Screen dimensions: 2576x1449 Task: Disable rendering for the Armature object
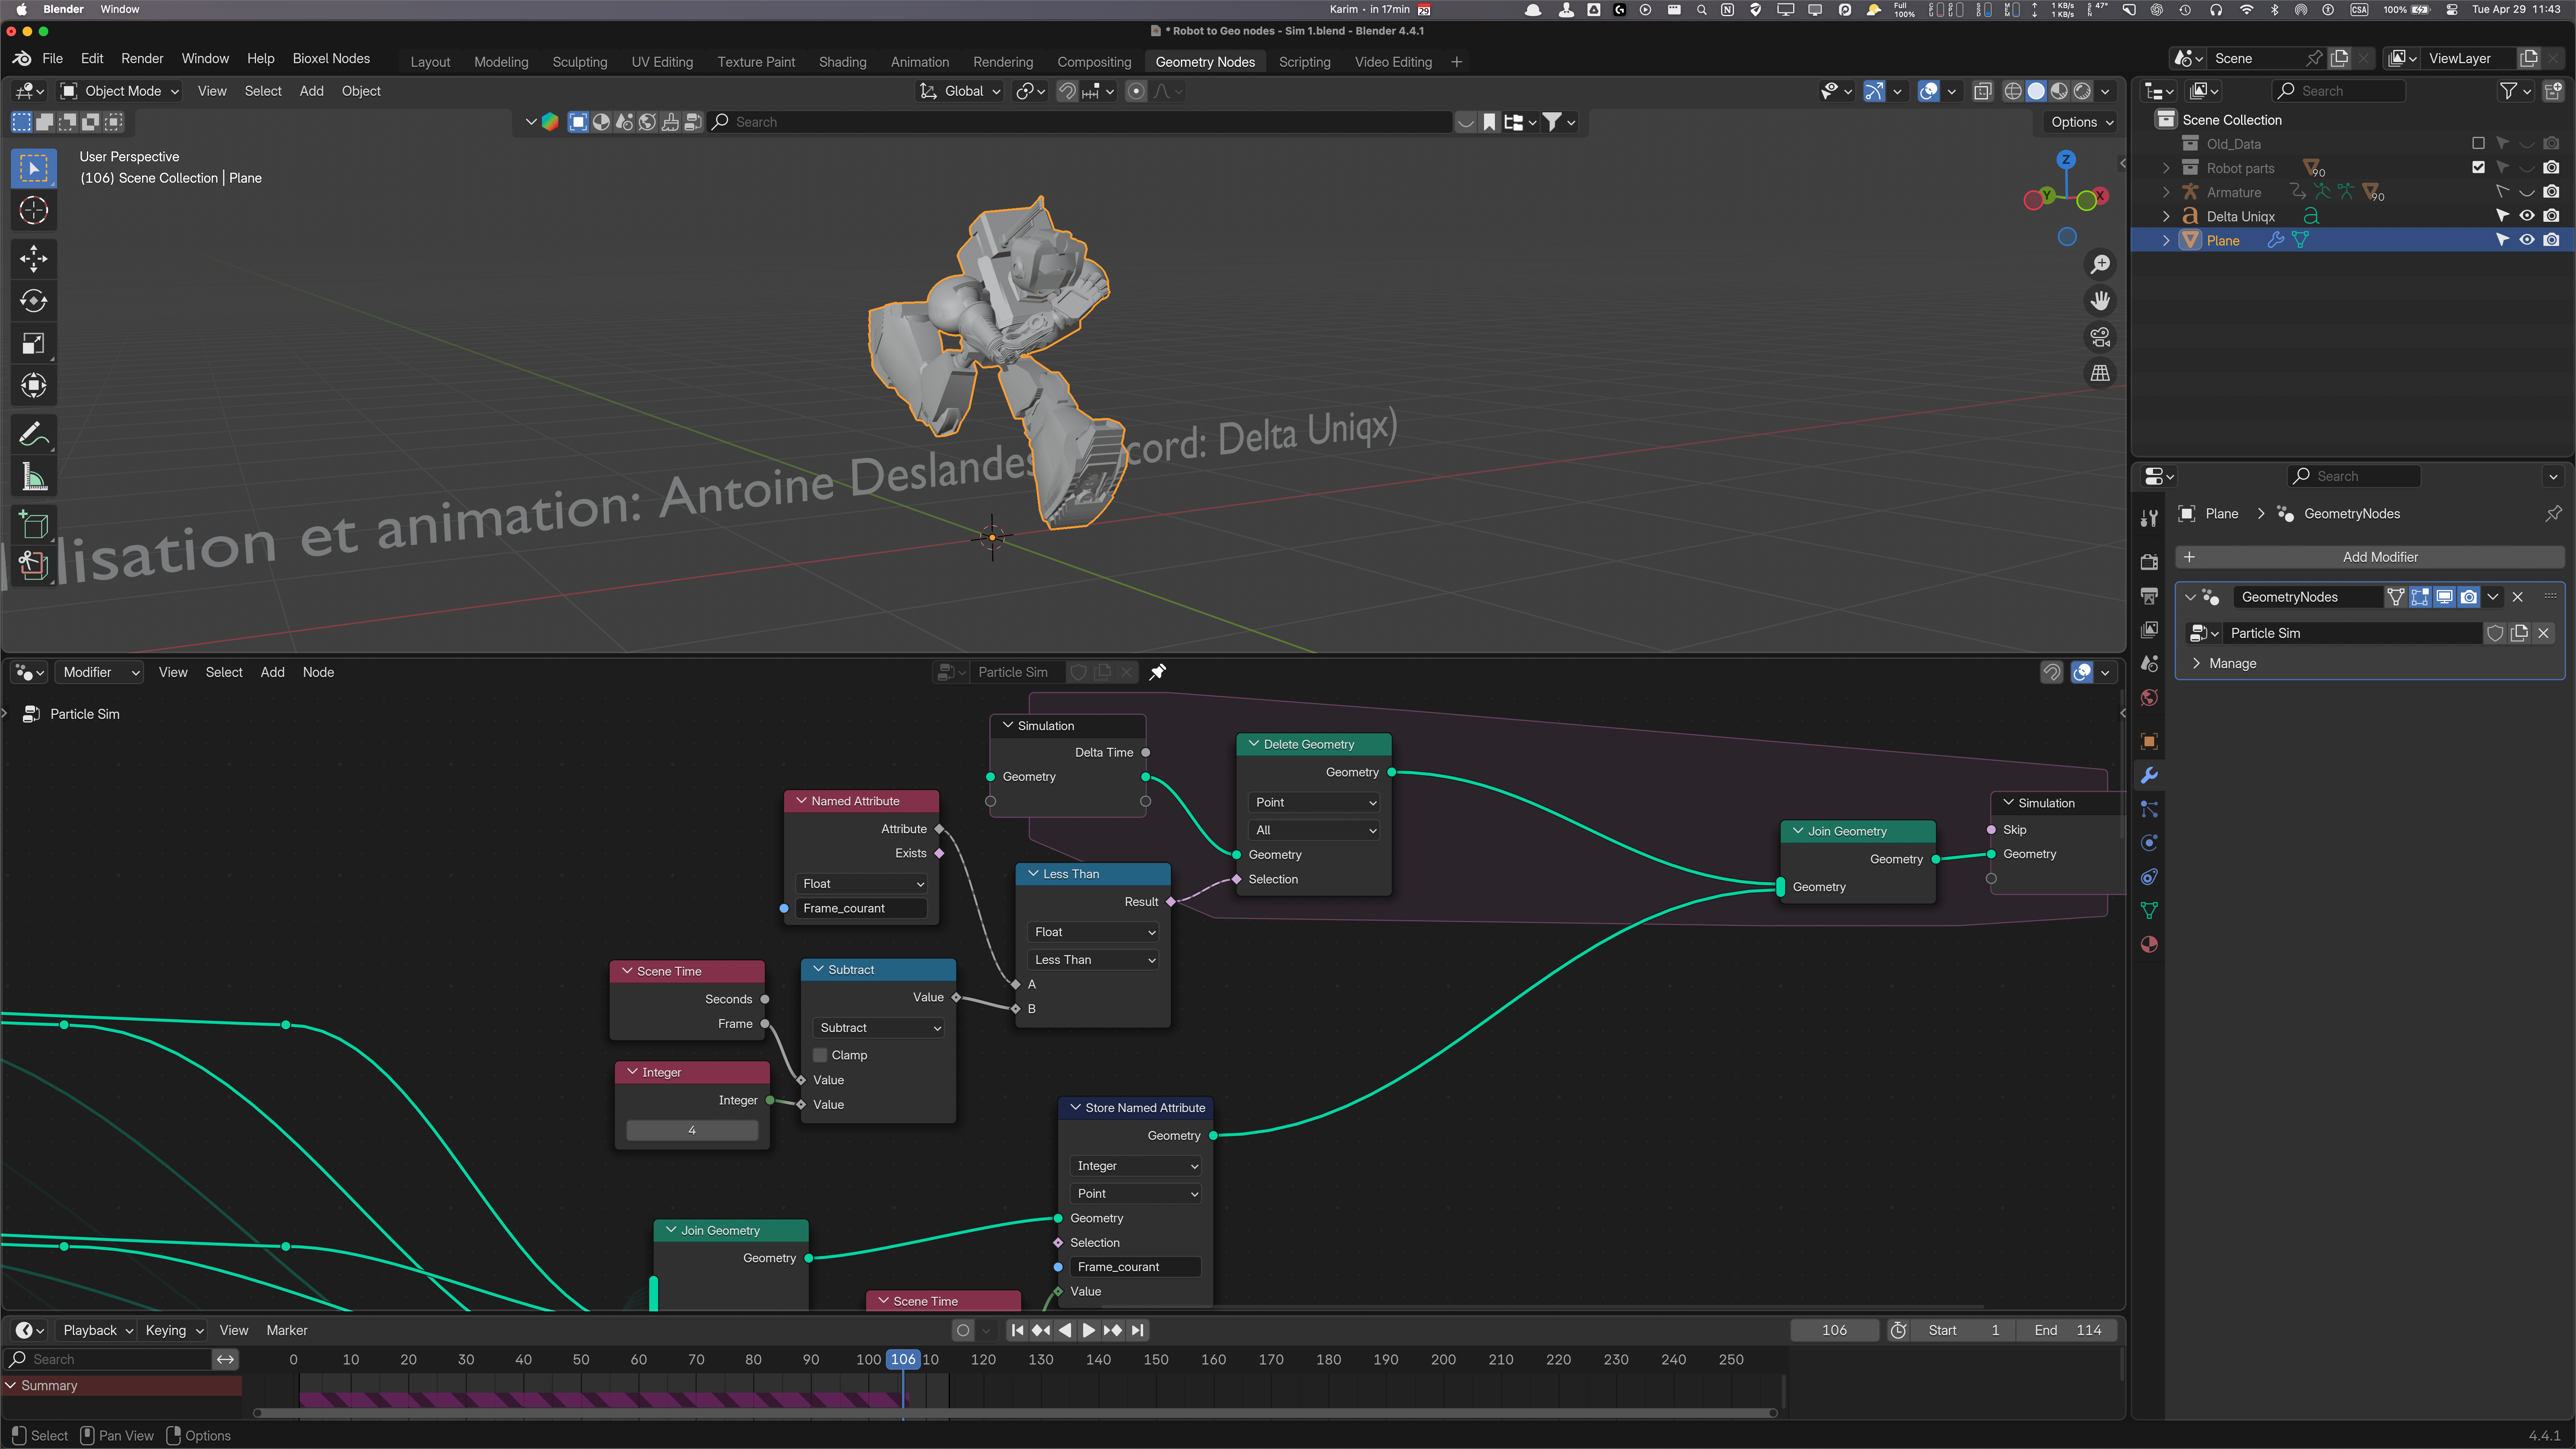[2552, 192]
